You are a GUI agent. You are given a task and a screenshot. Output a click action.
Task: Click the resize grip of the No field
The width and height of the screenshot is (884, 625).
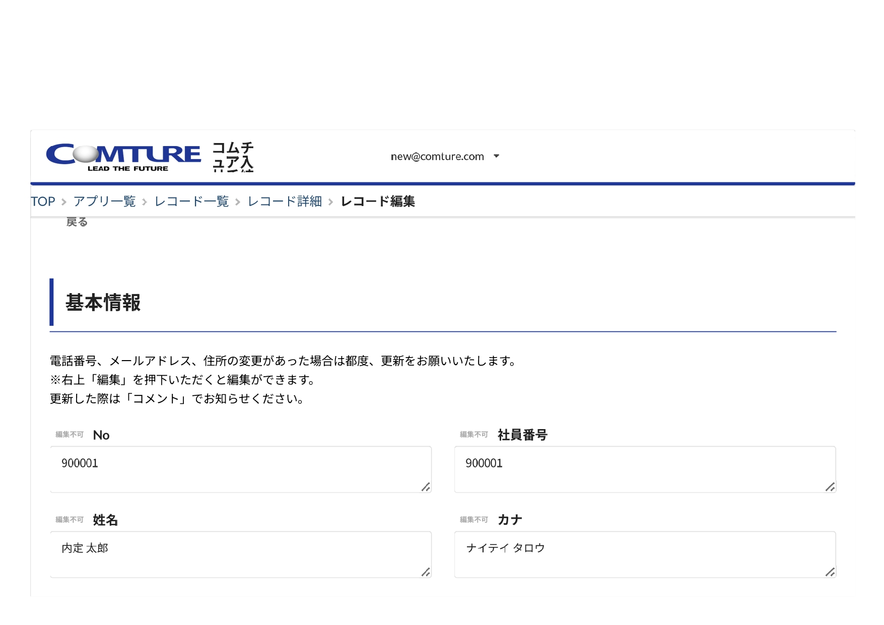point(426,487)
